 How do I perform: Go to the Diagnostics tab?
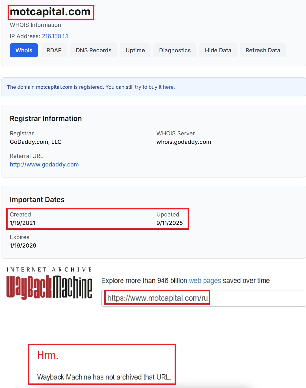[175, 50]
